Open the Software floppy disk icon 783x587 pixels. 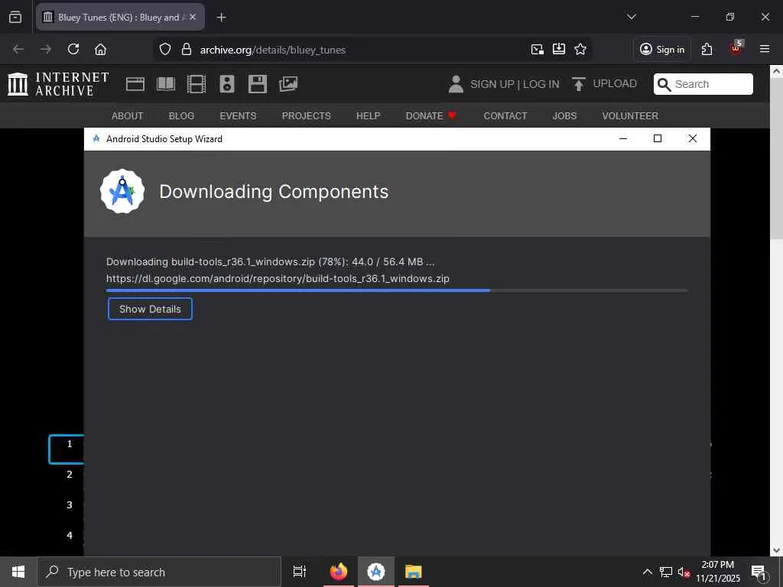[258, 84]
